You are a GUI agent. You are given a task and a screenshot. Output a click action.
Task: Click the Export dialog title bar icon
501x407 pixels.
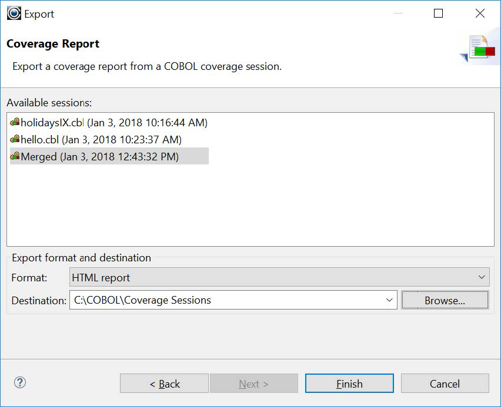point(13,13)
